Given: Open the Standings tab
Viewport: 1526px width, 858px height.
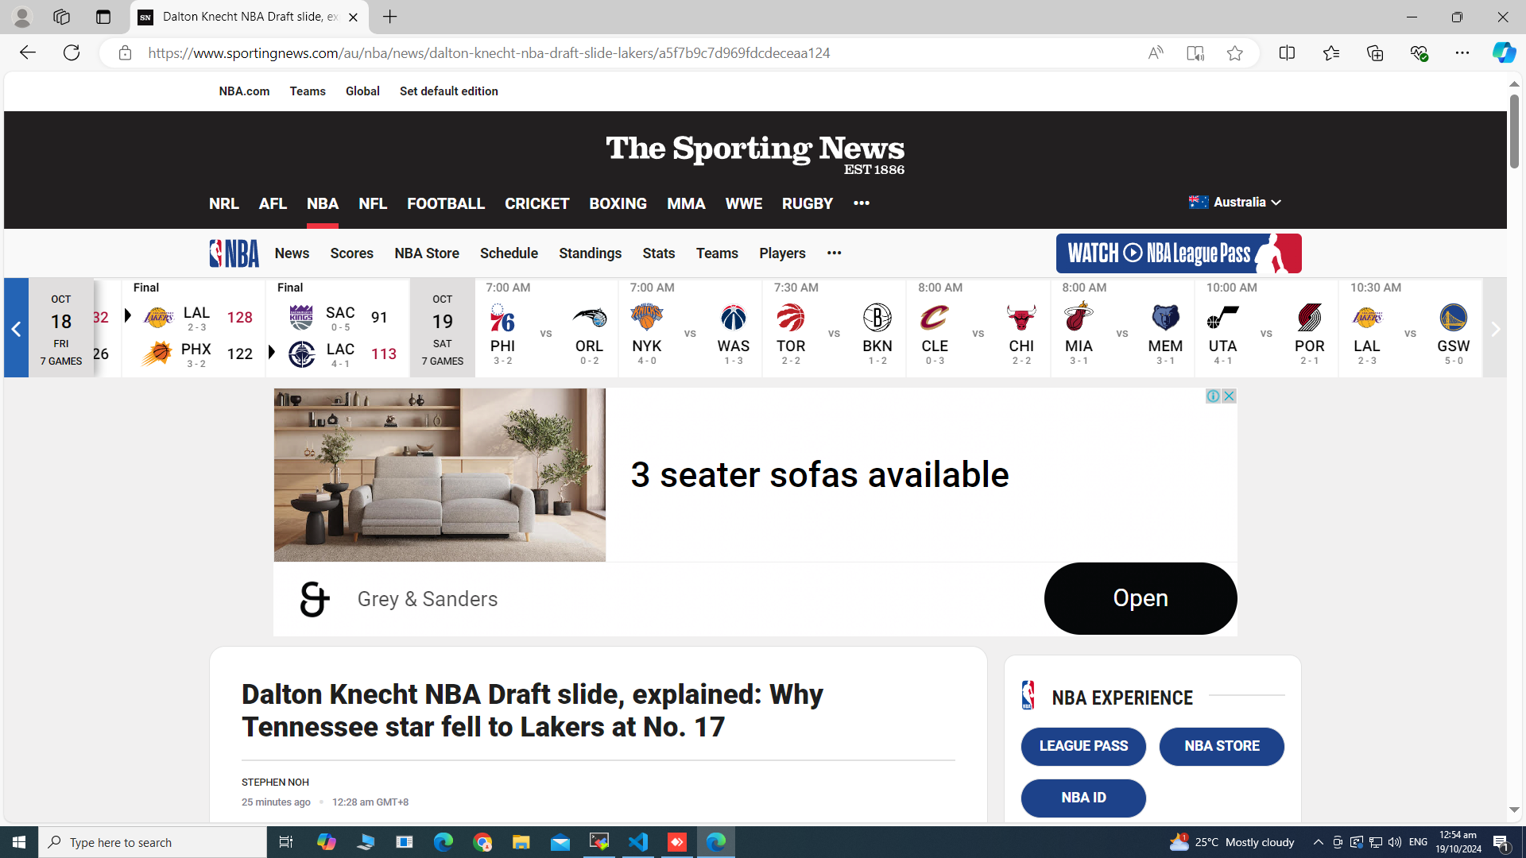Looking at the screenshot, I should [590, 253].
